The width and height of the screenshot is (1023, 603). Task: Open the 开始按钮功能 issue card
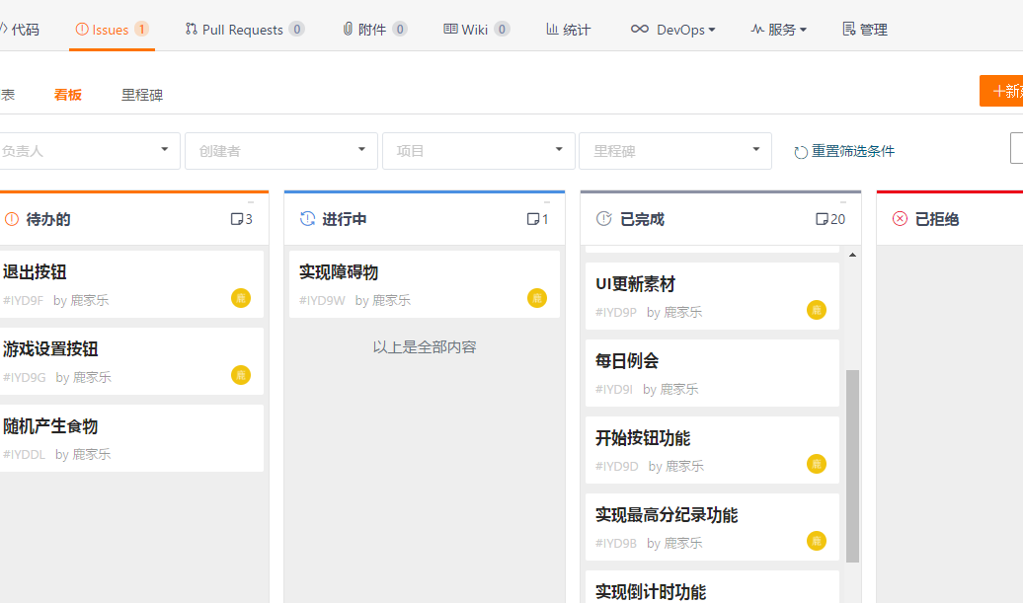click(x=713, y=450)
